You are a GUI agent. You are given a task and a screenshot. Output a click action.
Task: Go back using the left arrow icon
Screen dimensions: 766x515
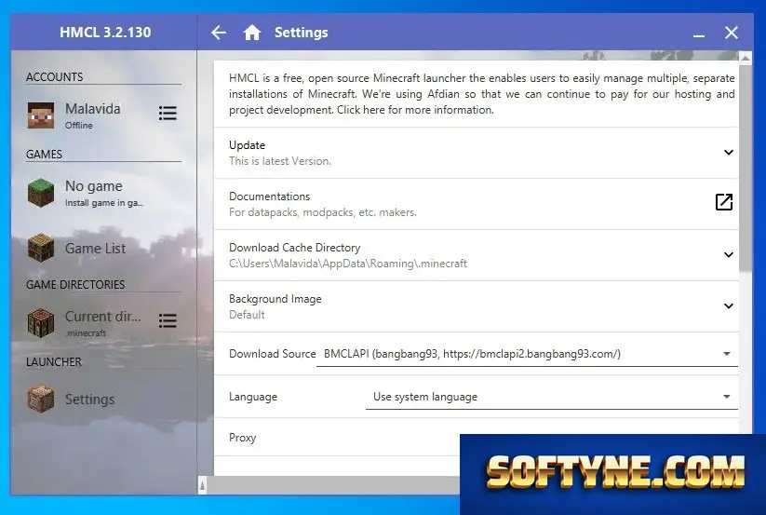coord(219,33)
